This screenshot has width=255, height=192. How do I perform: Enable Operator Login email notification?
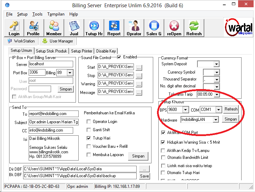point(89,122)
